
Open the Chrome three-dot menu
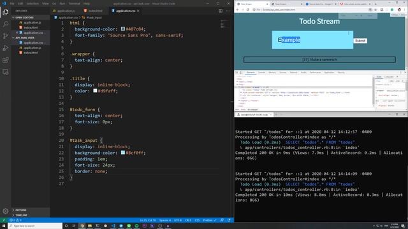point(405,10)
